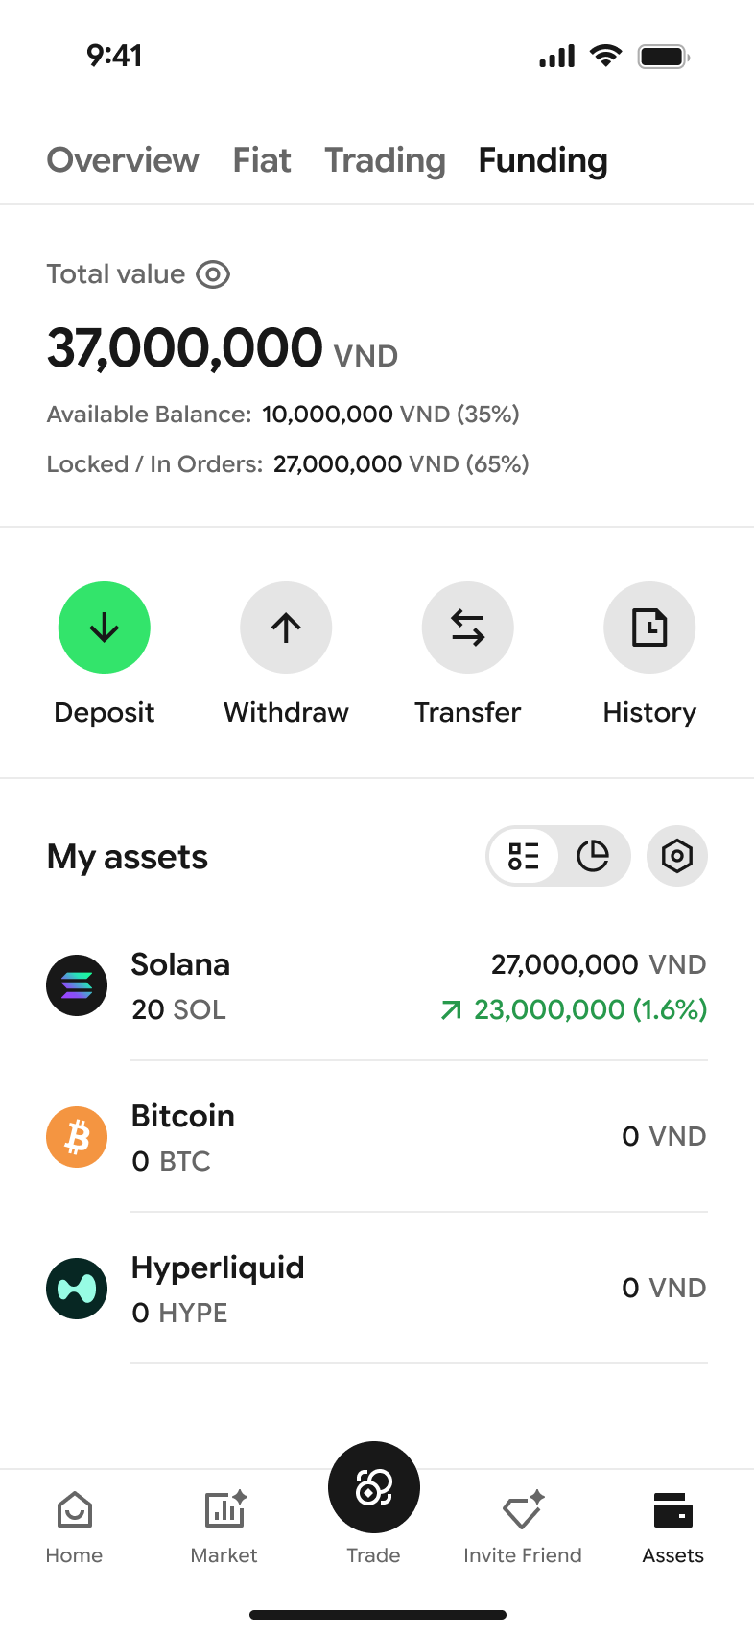Tap the green Deposit arrow icon
The image size is (754, 1635).
click(105, 628)
